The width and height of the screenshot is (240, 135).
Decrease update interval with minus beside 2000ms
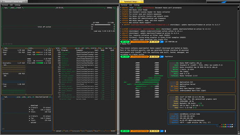(106, 8)
